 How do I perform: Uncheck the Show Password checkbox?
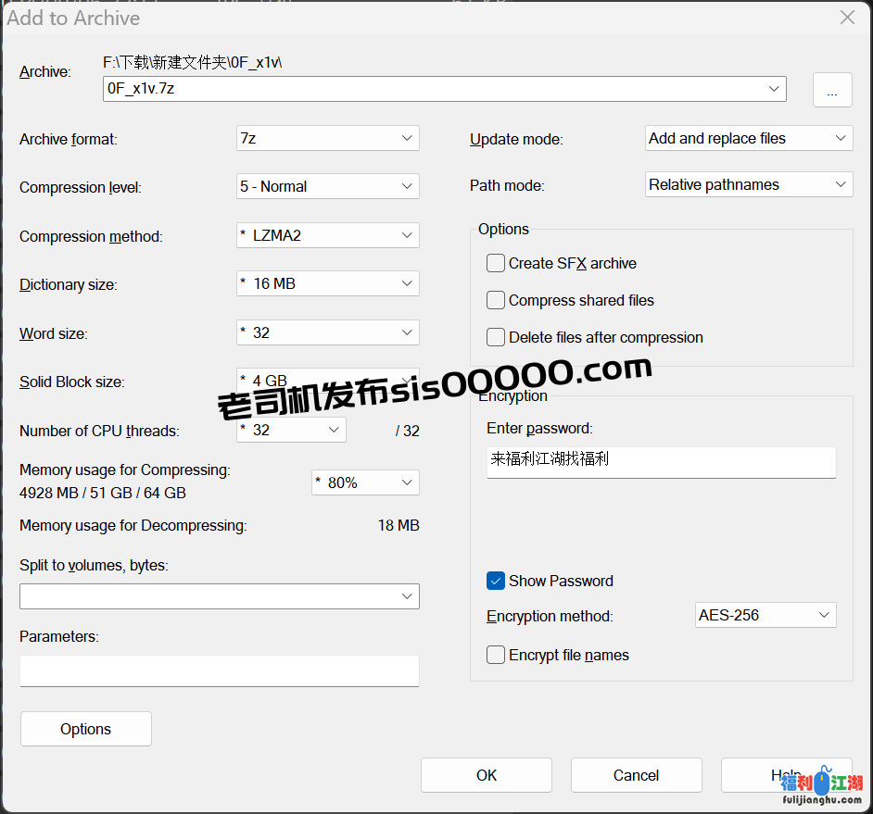click(x=496, y=581)
